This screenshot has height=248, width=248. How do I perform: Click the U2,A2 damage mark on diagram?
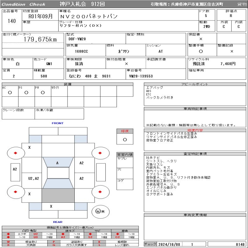(x=33, y=178)
